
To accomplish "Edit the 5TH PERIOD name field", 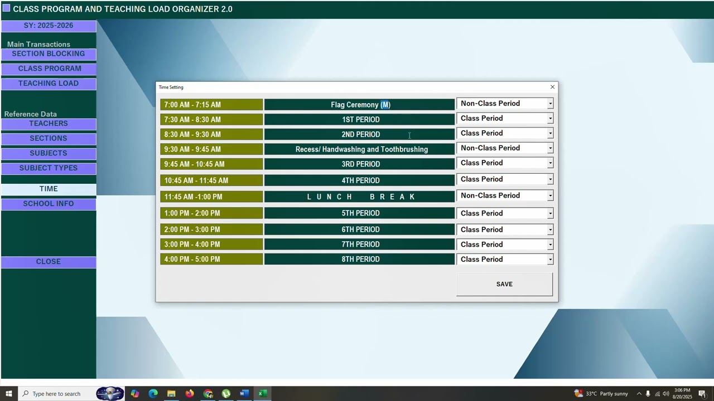I will [359, 213].
